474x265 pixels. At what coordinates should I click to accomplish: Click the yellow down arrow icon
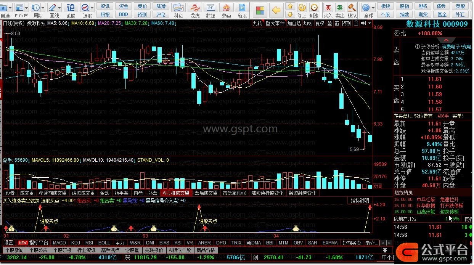pyautogui.click(x=291, y=14)
